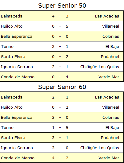This screenshot has width=124, height=163.
Task: Click Torino's score 1 in Super Senior 60
Action: tap(53, 128)
